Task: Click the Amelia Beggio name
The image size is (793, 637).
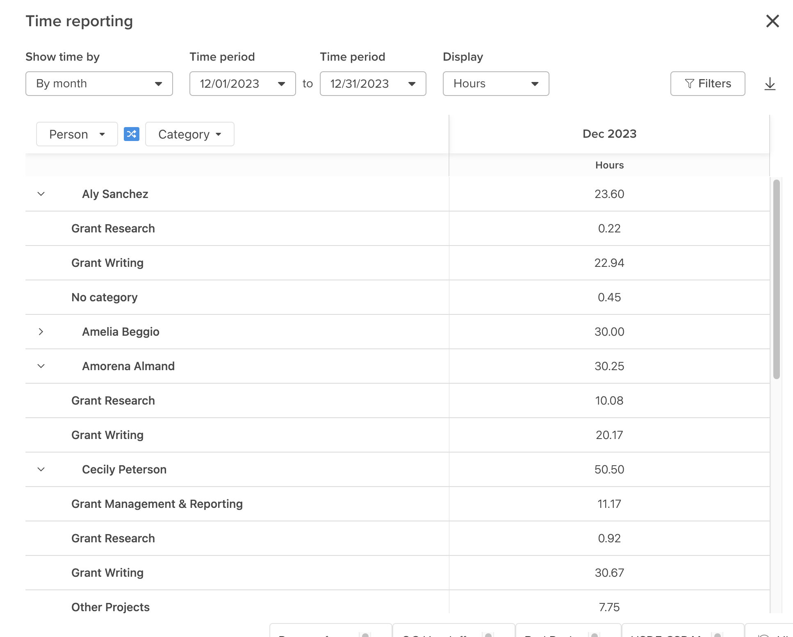Action: pyautogui.click(x=121, y=332)
